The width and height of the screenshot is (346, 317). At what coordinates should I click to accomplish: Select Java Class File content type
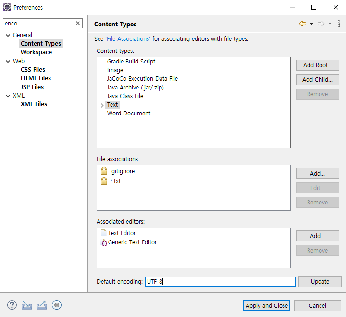tap(125, 96)
